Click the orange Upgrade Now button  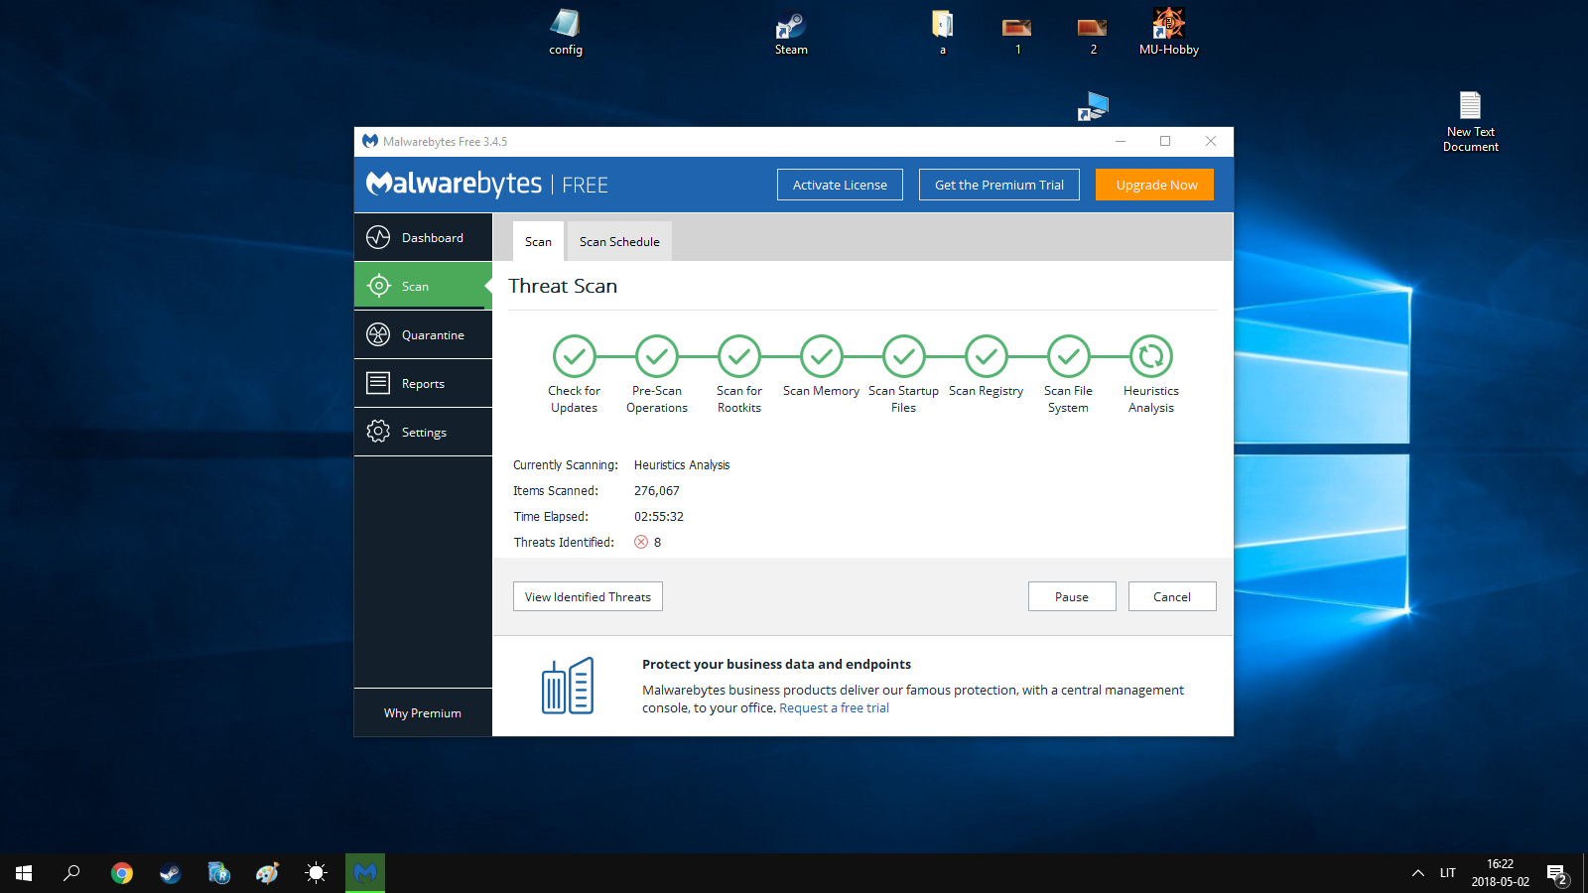pyautogui.click(x=1155, y=185)
